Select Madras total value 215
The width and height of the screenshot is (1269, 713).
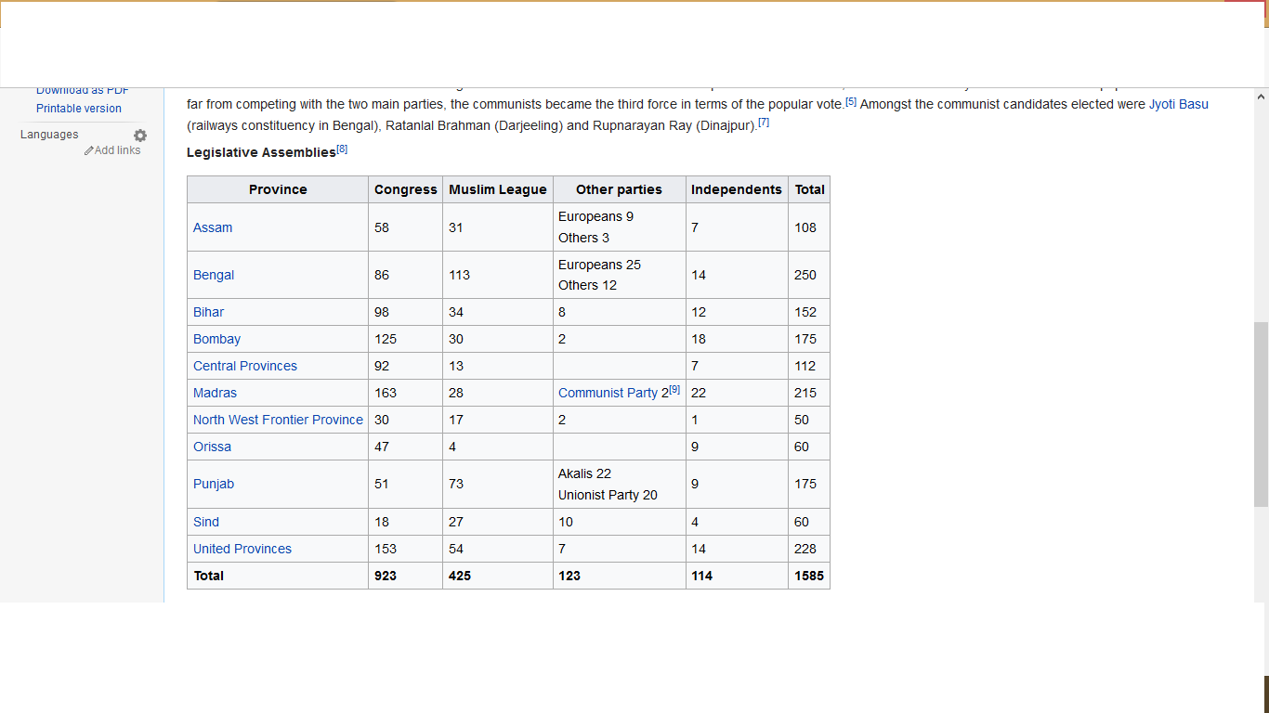coord(809,393)
